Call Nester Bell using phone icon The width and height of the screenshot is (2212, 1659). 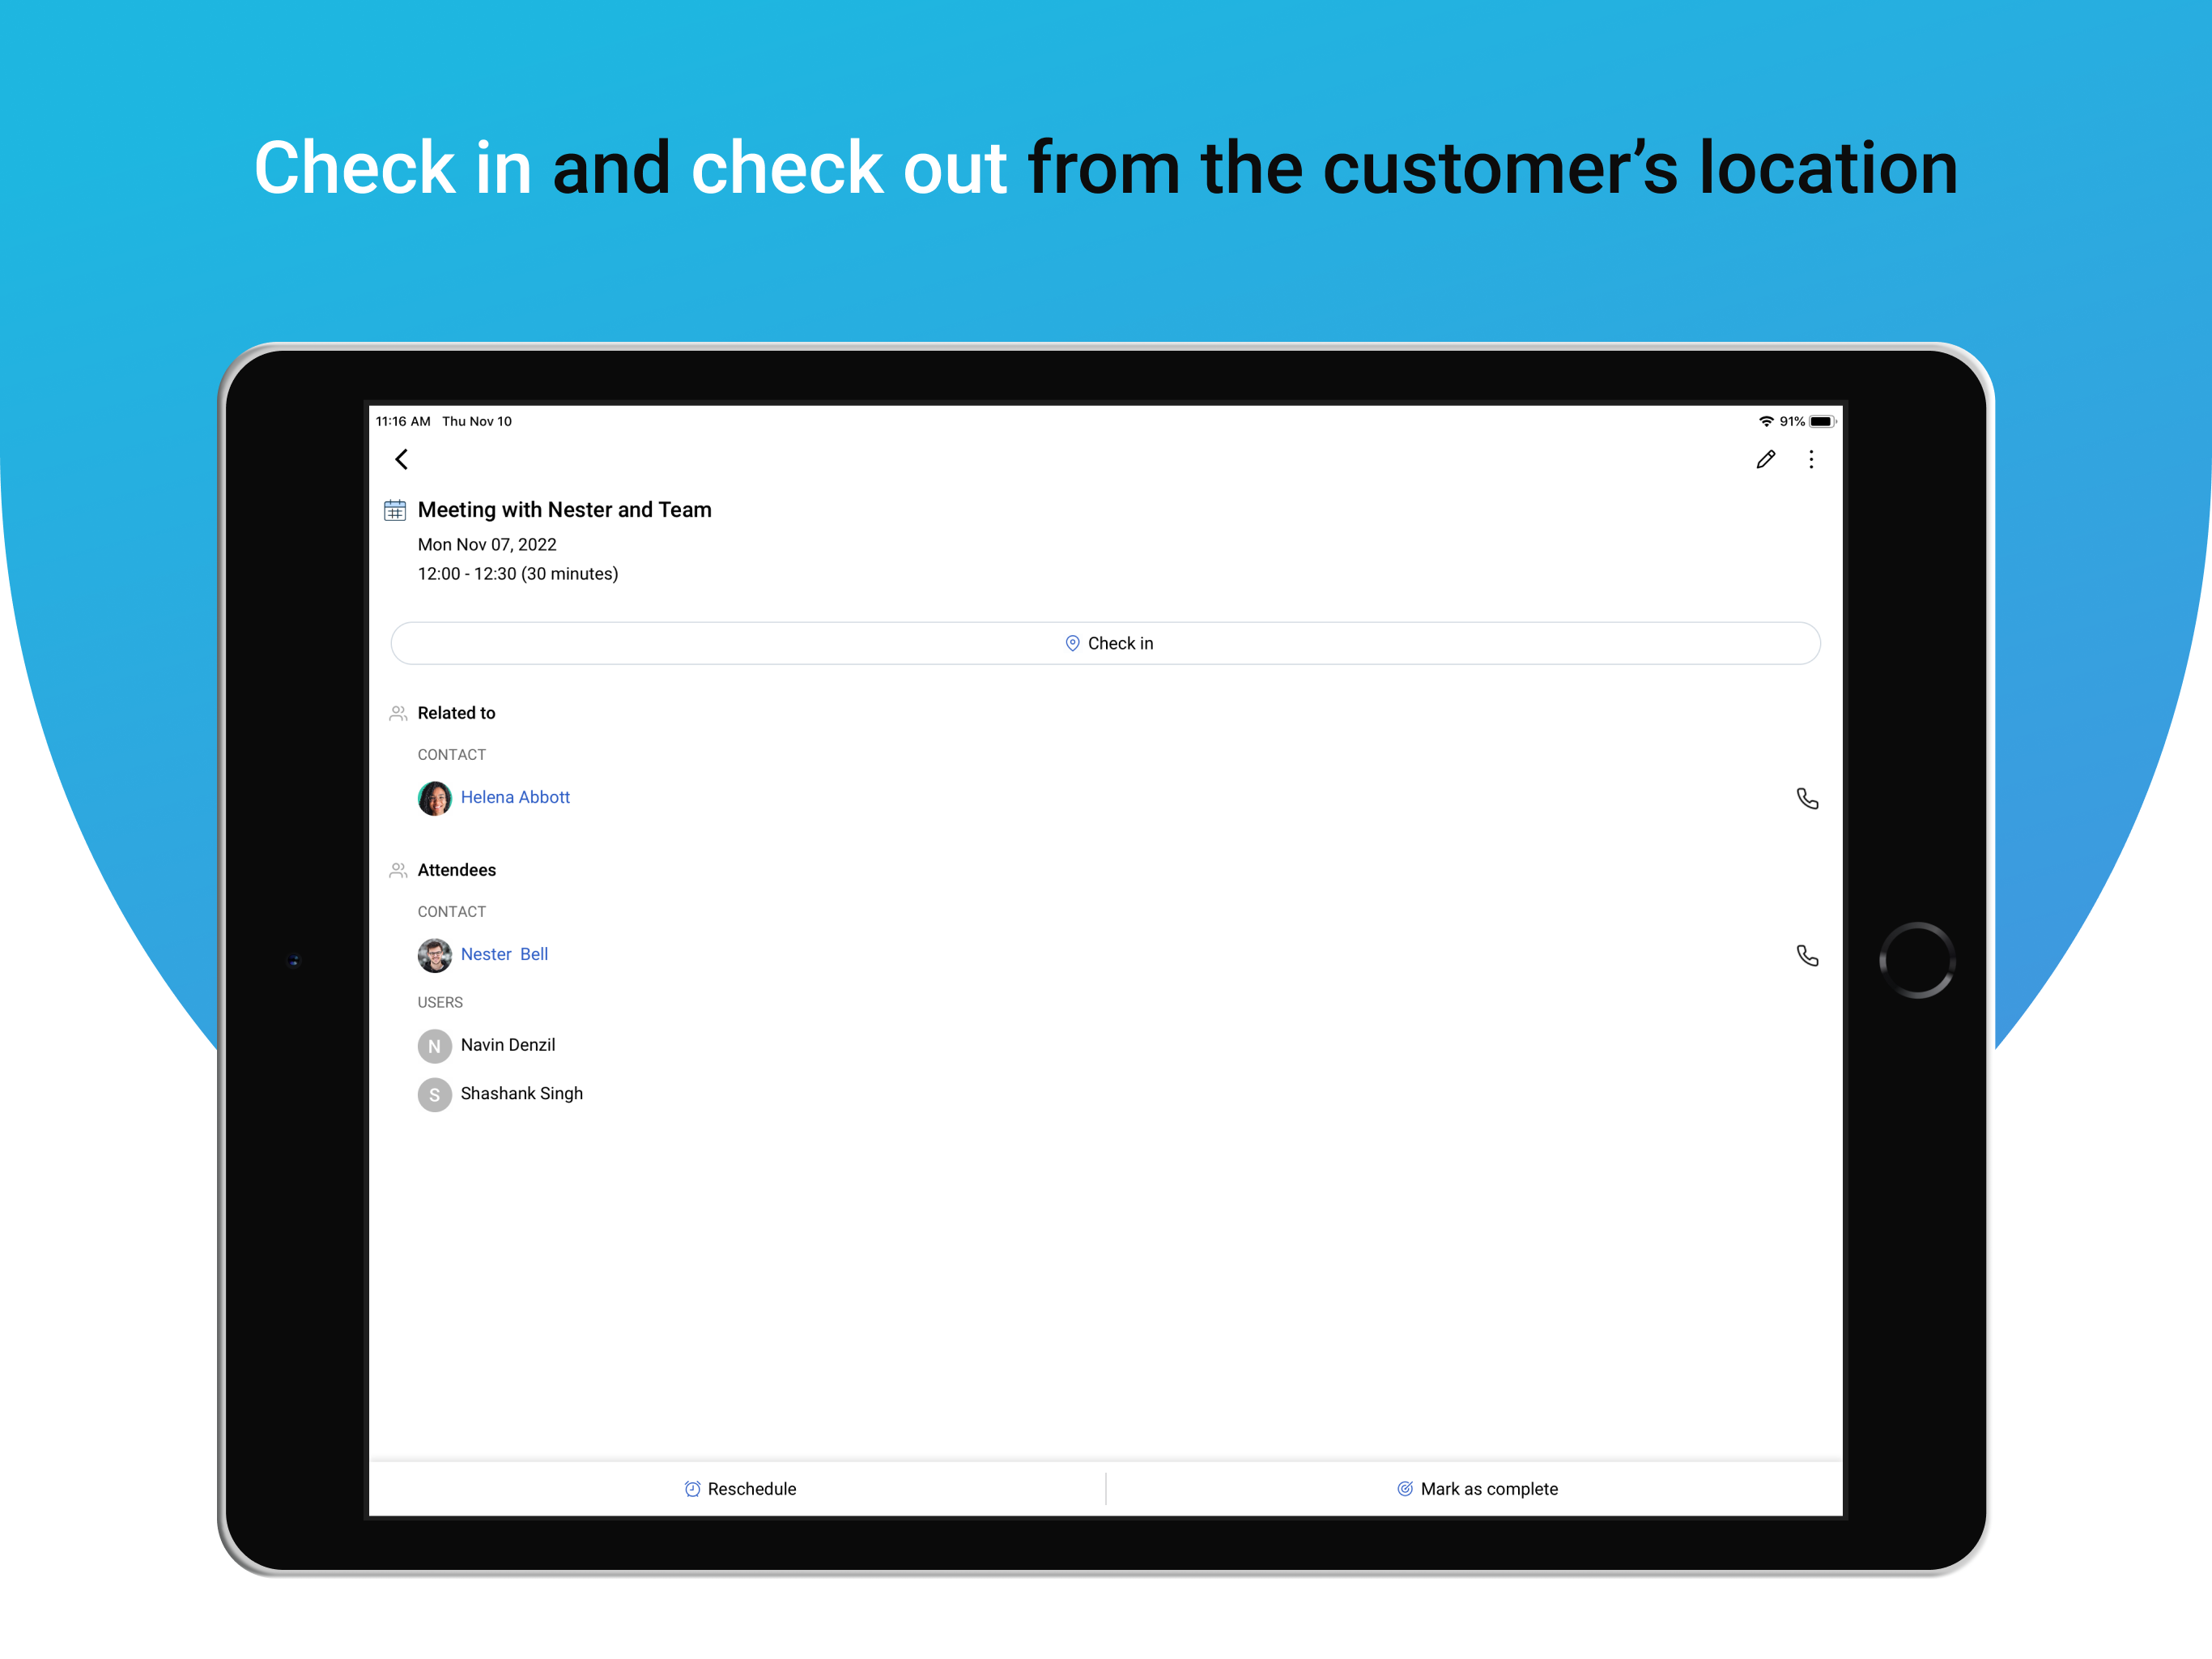coord(1807,956)
